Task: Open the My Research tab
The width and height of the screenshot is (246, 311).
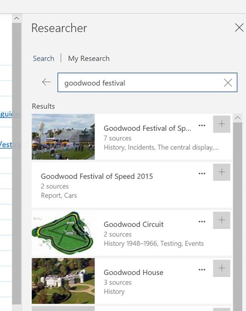Action: point(89,58)
